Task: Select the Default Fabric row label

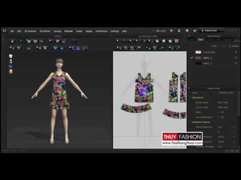Action: coord(209,52)
